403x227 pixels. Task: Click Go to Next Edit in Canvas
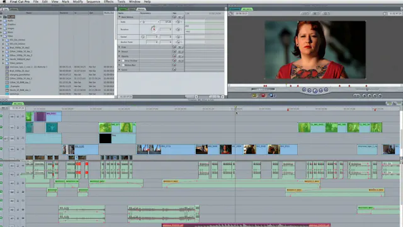tap(326, 90)
